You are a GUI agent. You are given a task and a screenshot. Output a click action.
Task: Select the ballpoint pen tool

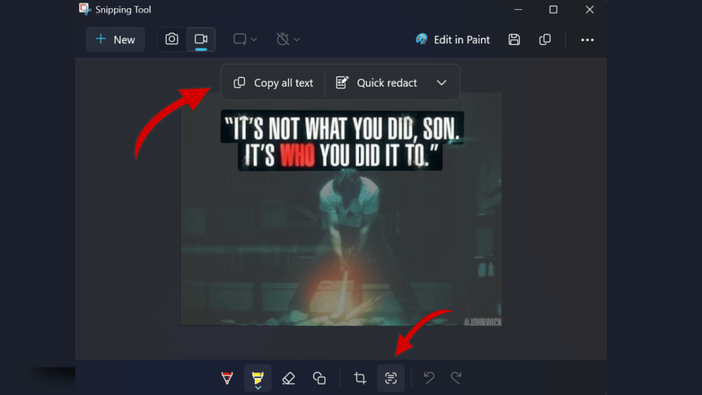click(228, 379)
